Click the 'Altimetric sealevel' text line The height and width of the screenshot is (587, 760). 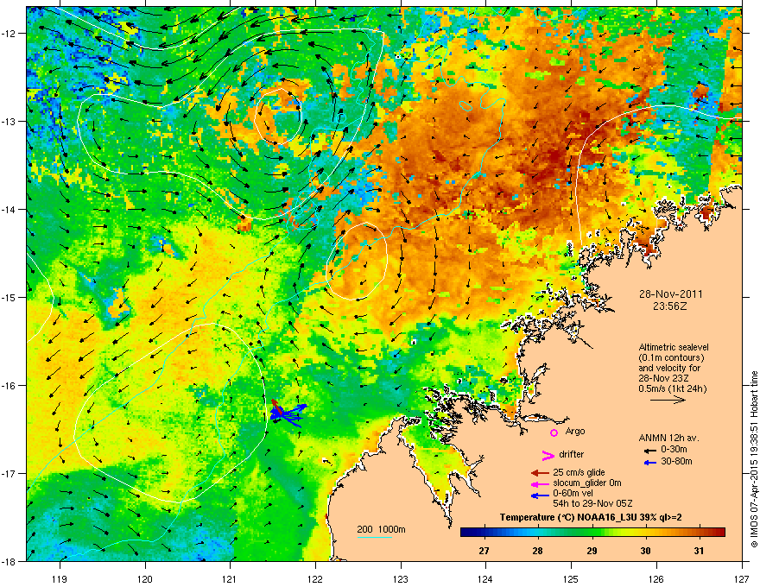coord(674,347)
